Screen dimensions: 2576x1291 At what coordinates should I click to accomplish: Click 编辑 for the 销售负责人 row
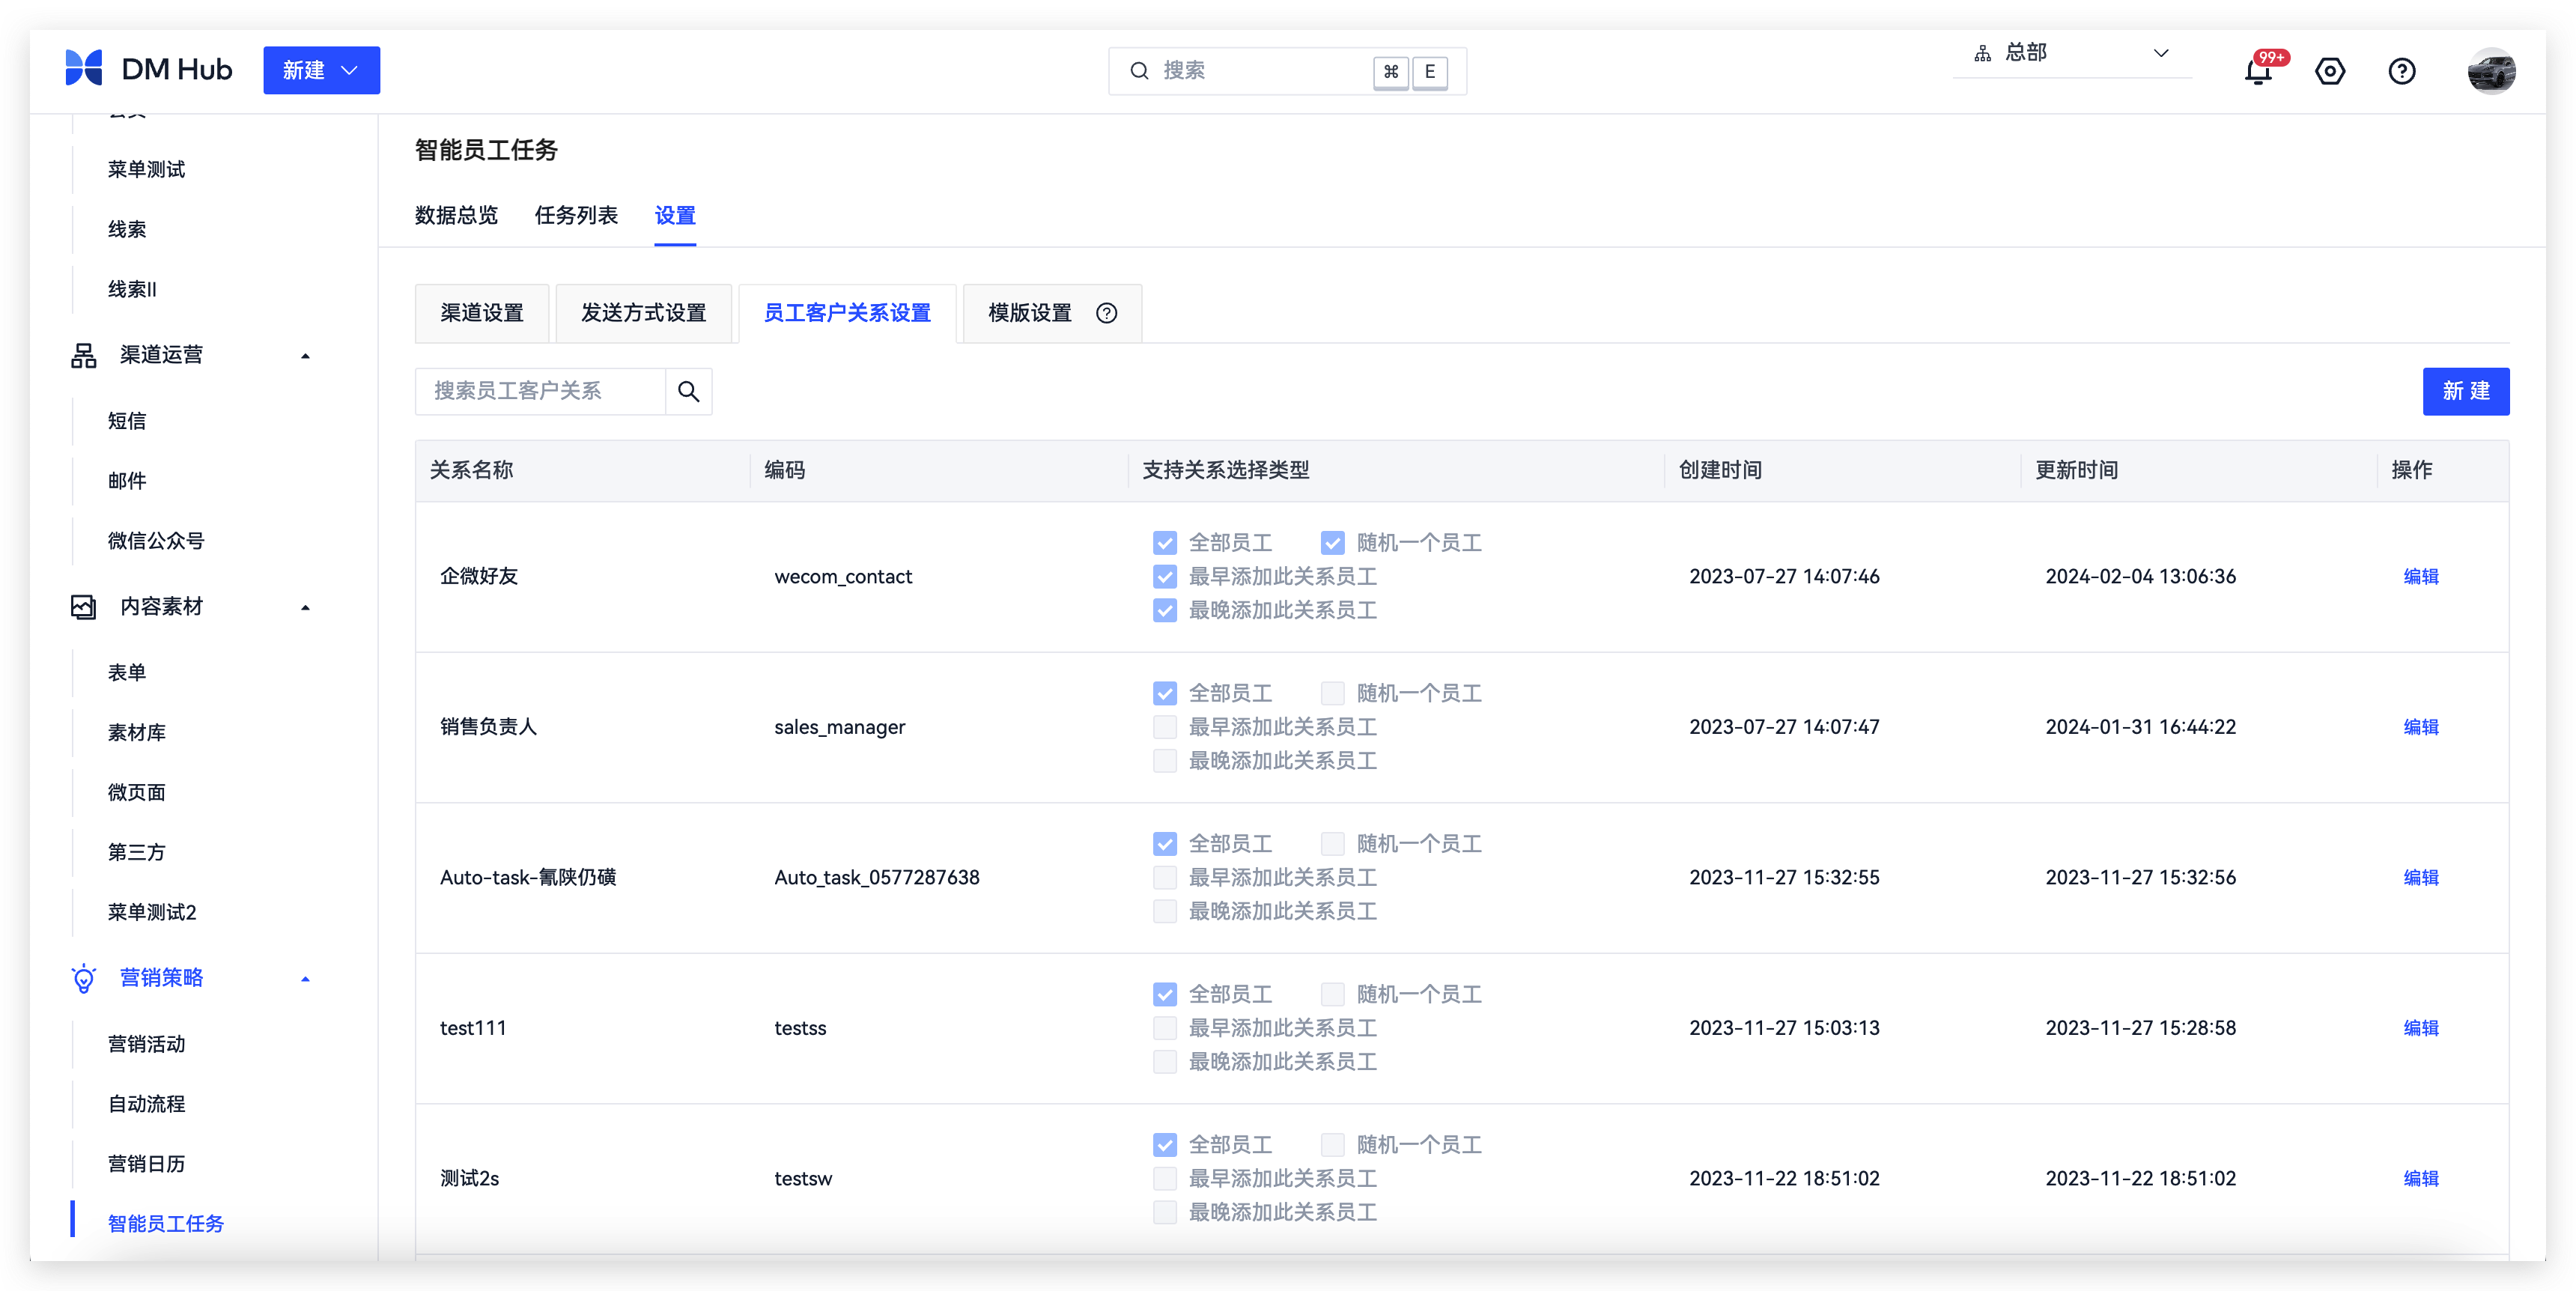(x=2420, y=727)
